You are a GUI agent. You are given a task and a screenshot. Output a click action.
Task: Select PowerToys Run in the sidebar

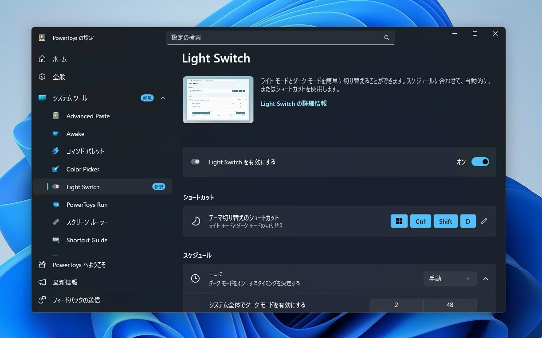click(x=102, y=204)
